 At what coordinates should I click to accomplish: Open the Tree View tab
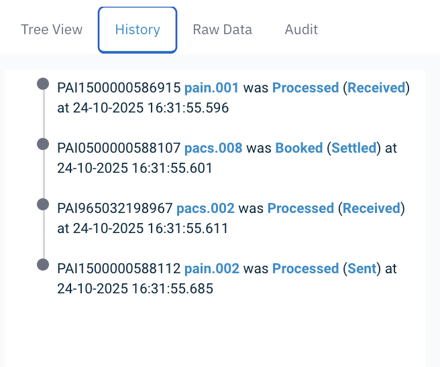tap(52, 29)
